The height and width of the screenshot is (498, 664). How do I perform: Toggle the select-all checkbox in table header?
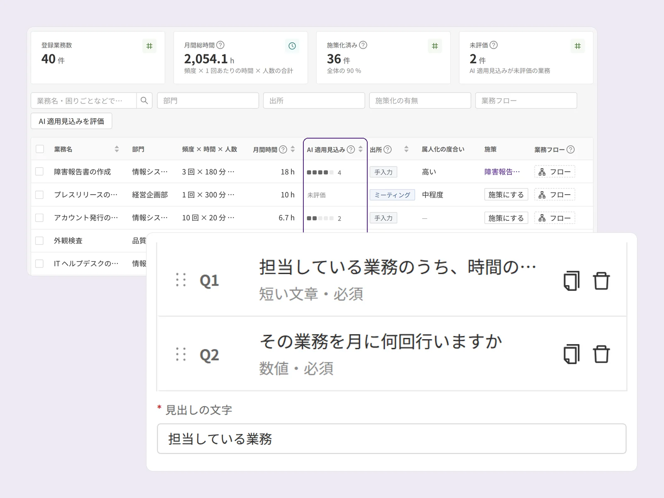(x=40, y=149)
